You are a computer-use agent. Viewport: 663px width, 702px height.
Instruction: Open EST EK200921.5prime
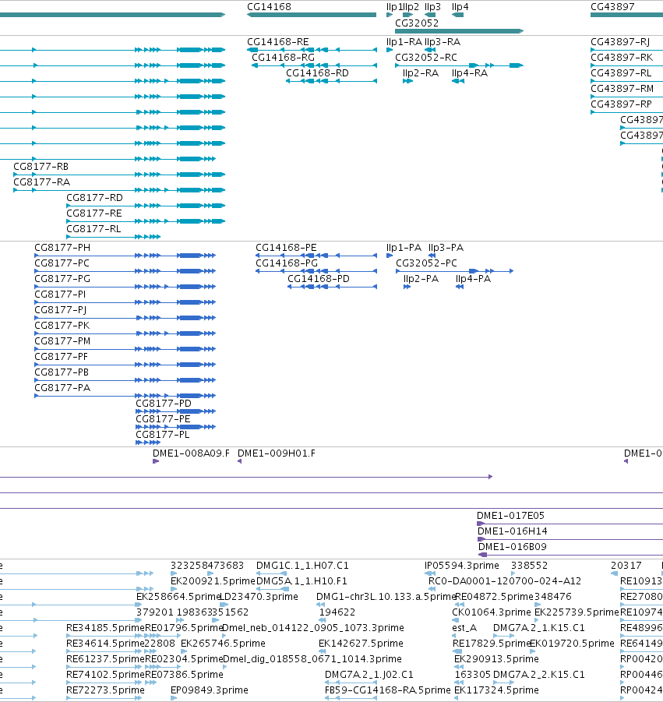tap(213, 581)
